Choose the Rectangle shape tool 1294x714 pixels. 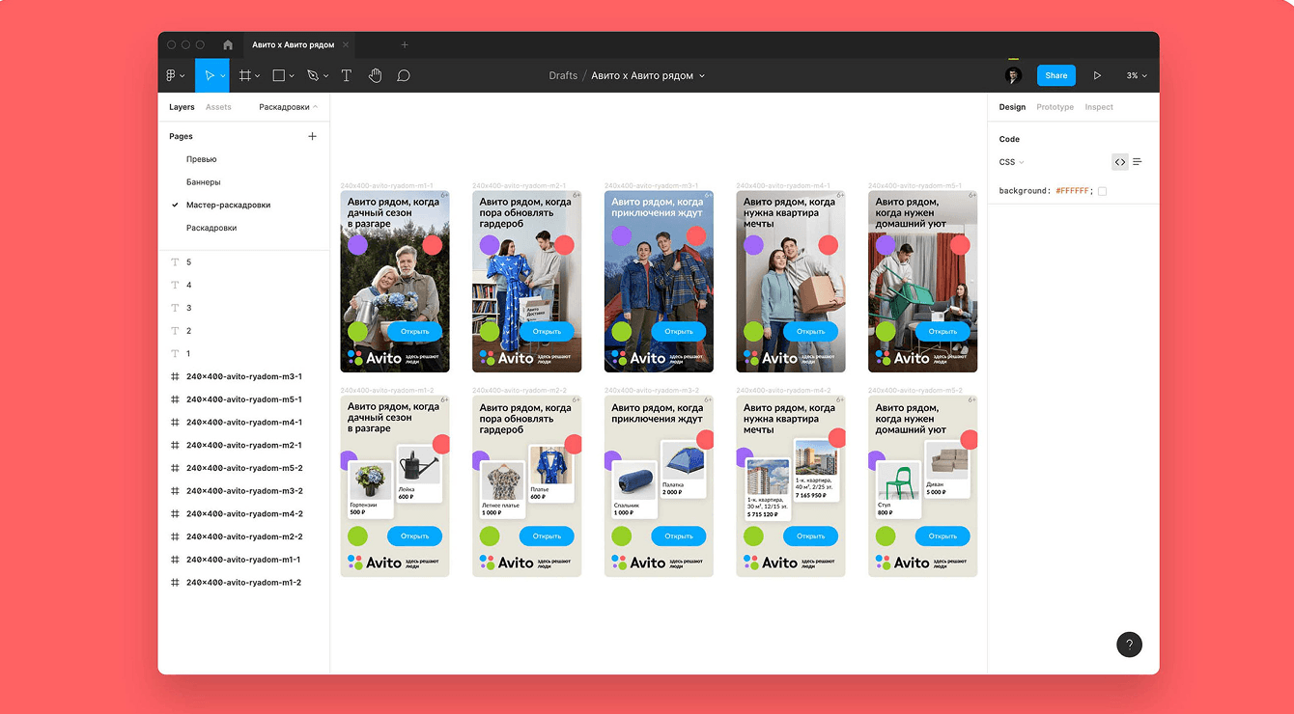click(278, 75)
